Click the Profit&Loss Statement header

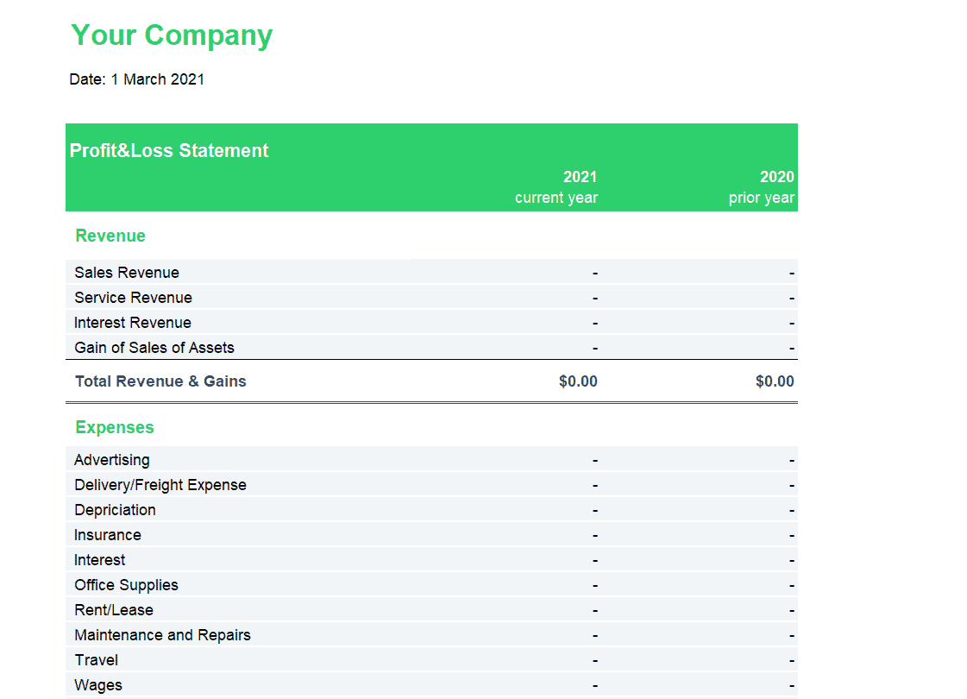pyautogui.click(x=168, y=150)
